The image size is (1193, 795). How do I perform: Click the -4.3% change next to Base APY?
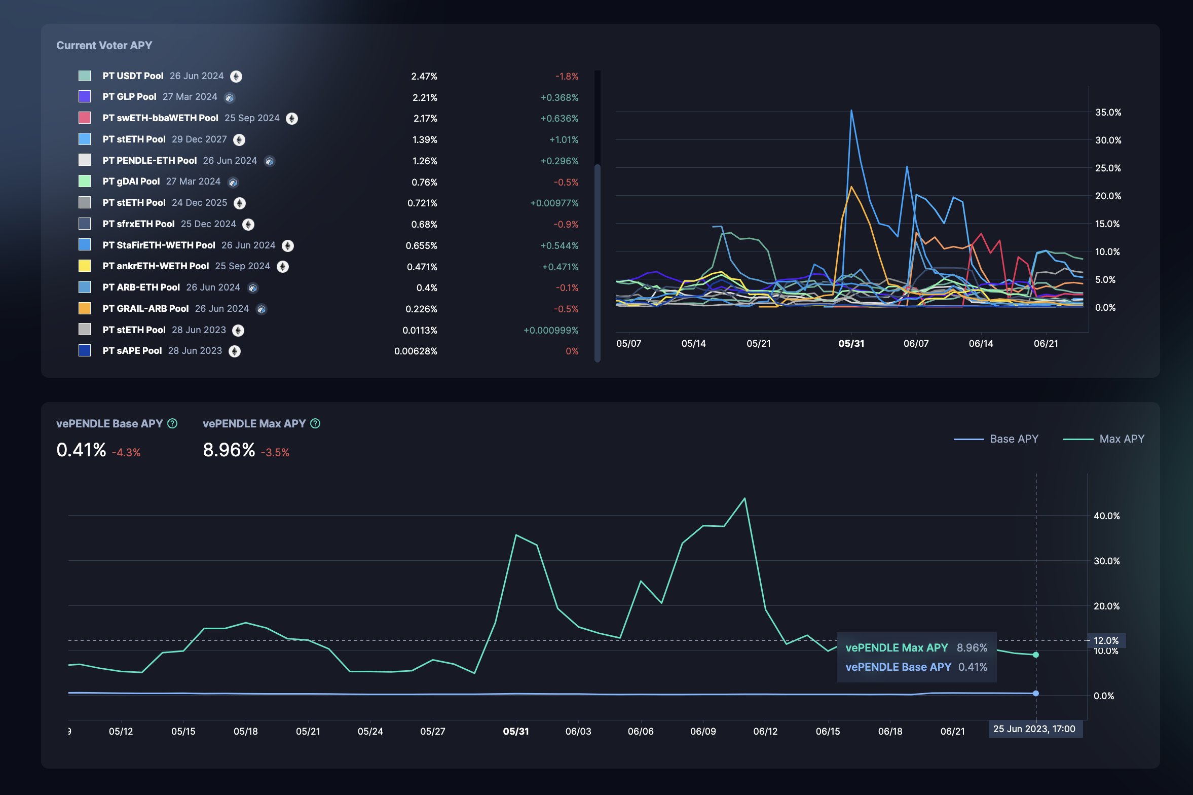126,452
